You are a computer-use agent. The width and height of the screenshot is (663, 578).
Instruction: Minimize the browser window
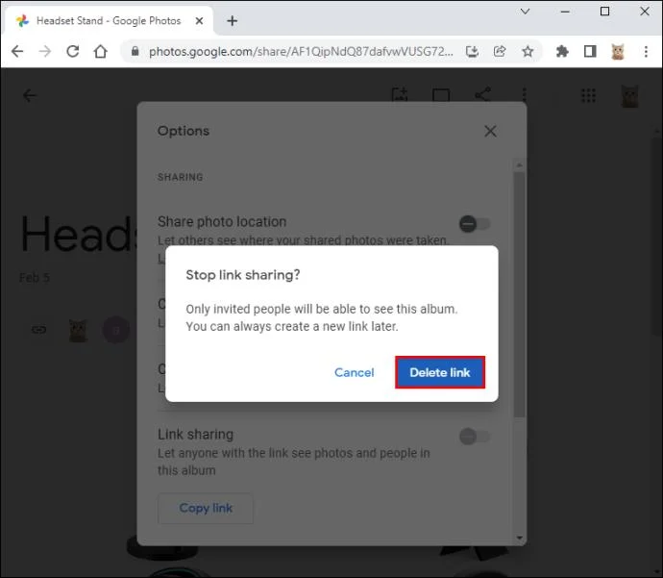[x=565, y=12]
